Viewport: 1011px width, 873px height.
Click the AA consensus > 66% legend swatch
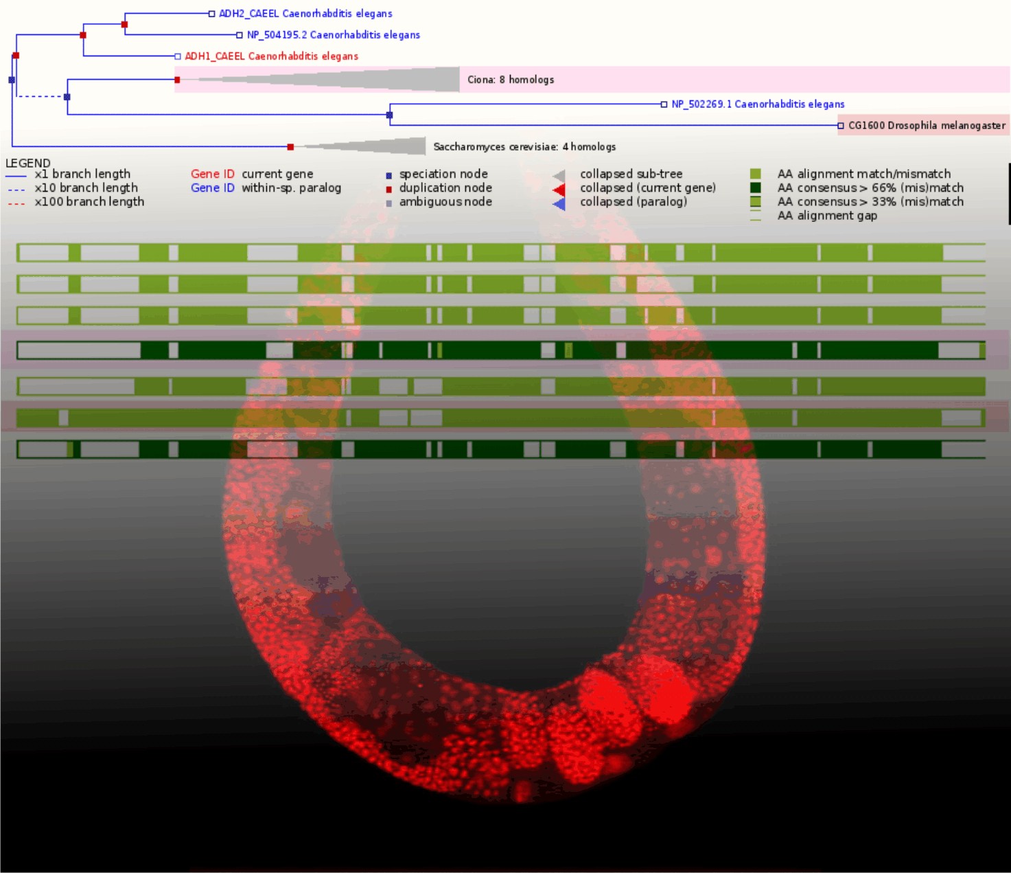point(755,188)
